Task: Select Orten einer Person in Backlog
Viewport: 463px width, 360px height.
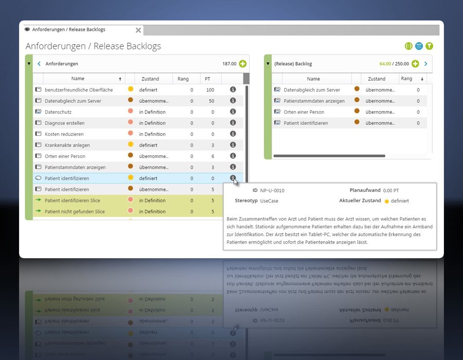Action: (304, 112)
